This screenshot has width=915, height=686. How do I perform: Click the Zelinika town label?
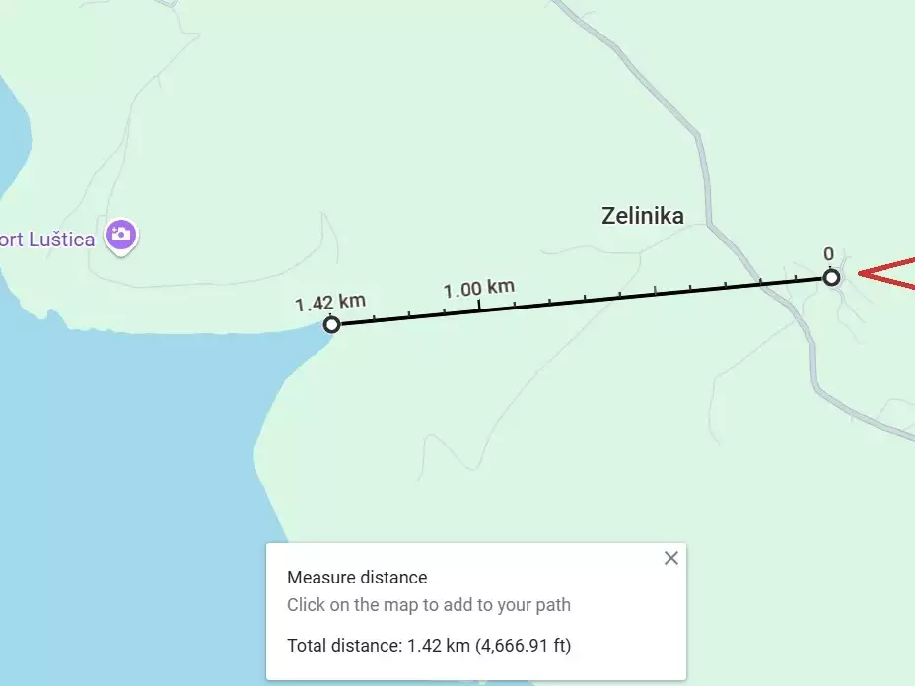[643, 216]
